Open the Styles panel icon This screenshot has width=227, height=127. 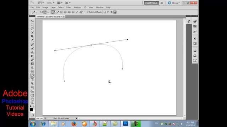tap(195, 31)
